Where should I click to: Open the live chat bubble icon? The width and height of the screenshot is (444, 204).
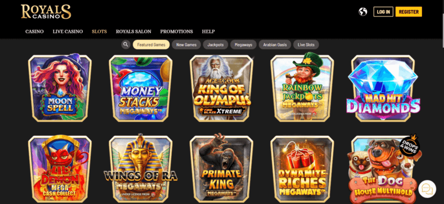(427, 189)
